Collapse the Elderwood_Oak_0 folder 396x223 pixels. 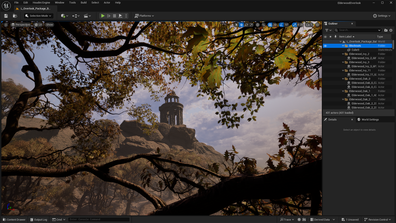point(344,79)
